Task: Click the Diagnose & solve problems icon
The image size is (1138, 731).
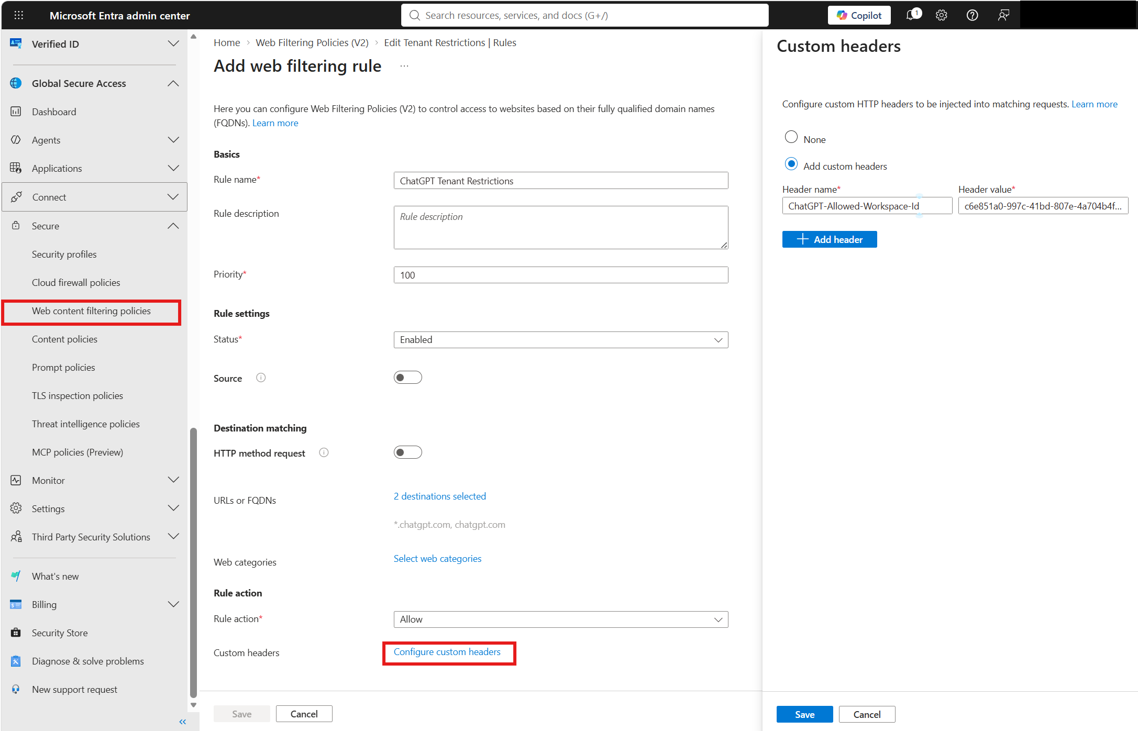Action: pos(16,661)
